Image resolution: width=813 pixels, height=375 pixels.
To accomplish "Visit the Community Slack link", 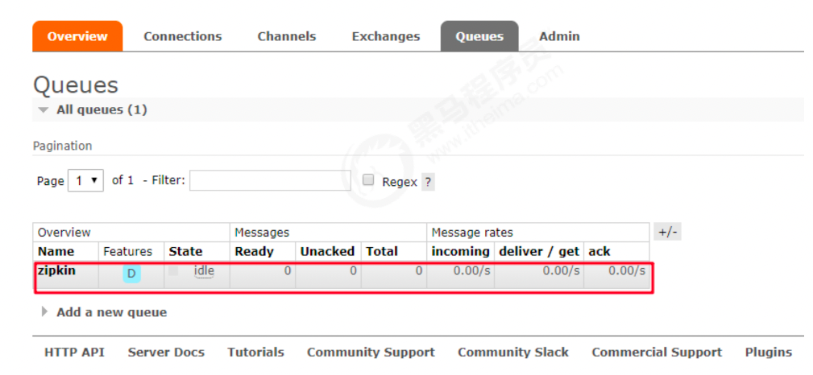I will coord(513,352).
